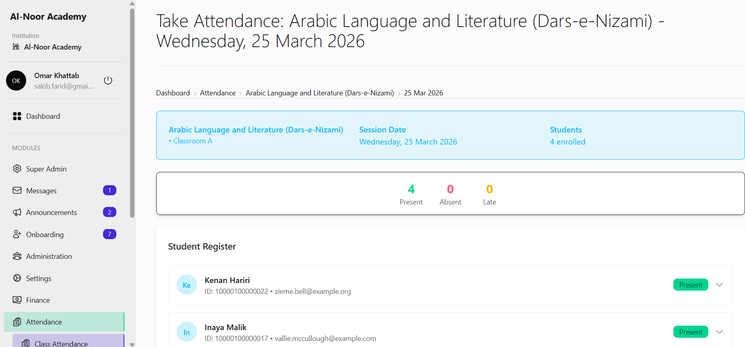Click sidebar scroll up arrow
The image size is (745, 347).
point(132,3)
